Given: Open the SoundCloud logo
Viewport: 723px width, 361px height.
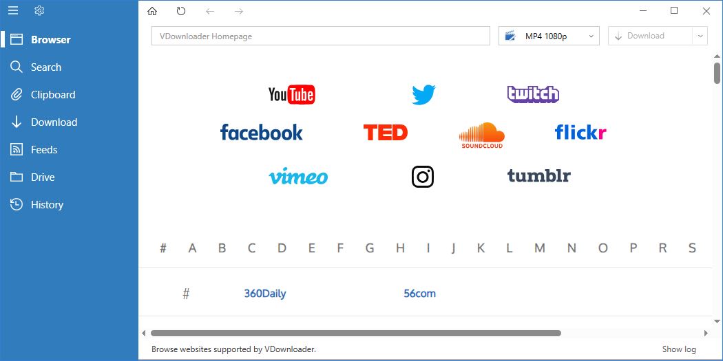Looking at the screenshot, I should (482, 135).
